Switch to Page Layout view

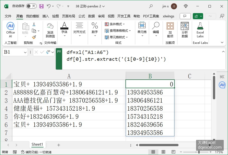163,152
